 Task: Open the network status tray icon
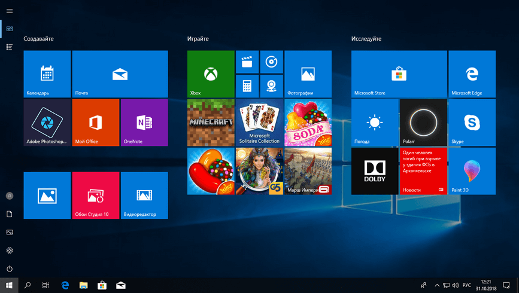tap(446, 285)
